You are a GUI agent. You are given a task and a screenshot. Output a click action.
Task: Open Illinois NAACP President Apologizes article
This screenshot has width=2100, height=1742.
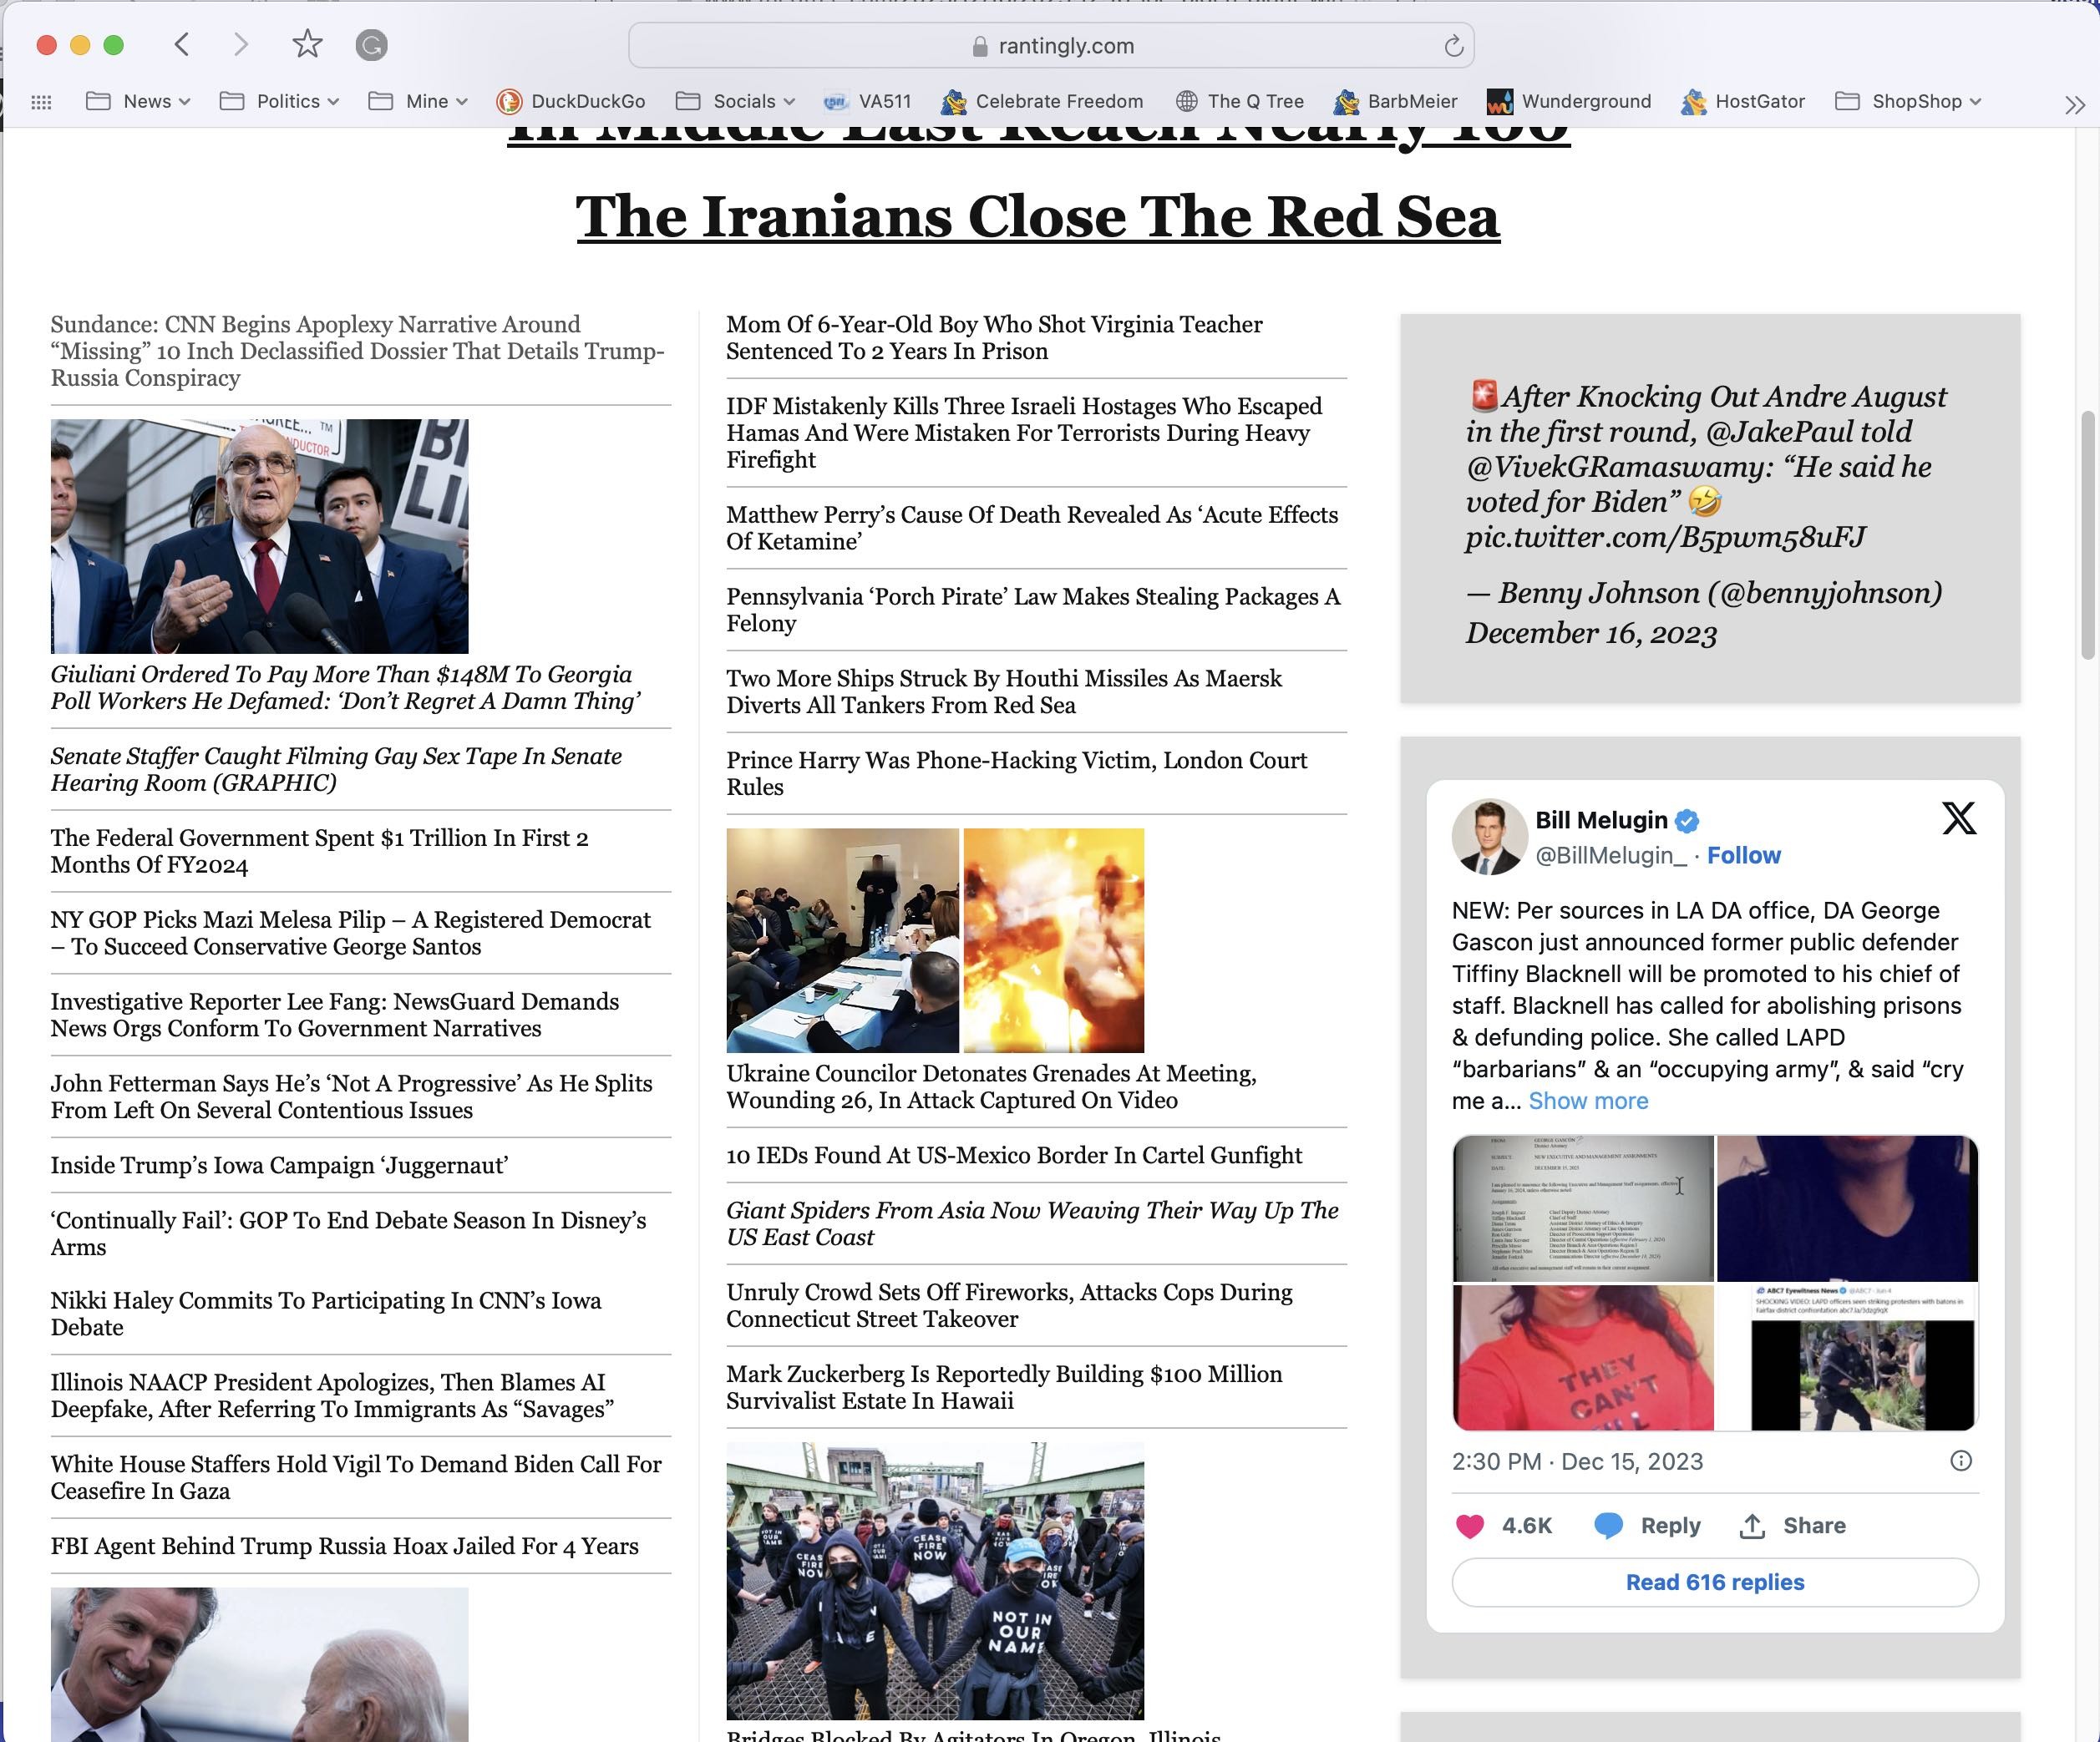[332, 1396]
